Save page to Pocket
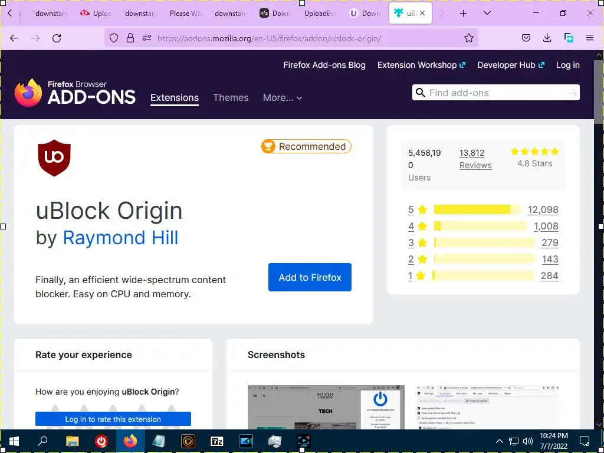Image resolution: width=604 pixels, height=453 pixels. (x=526, y=38)
